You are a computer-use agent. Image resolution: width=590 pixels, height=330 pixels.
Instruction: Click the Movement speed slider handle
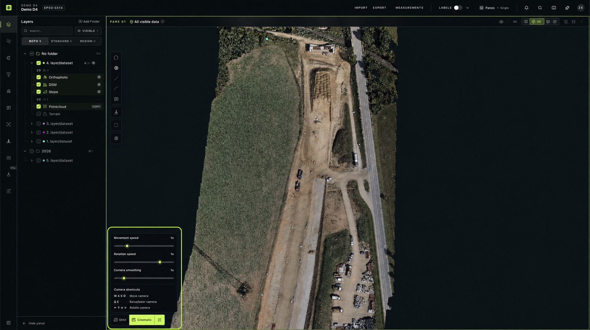(127, 246)
